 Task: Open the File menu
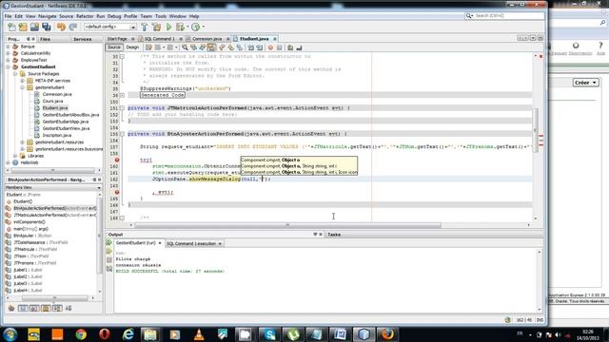coord(8,16)
